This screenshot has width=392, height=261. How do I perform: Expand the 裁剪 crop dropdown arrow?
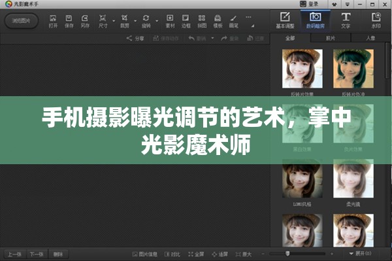pyautogui.click(x=135, y=21)
